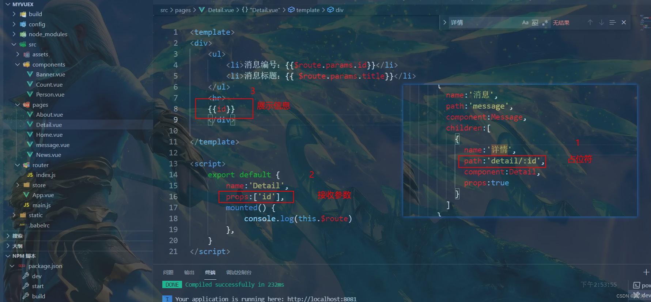The height and width of the screenshot is (302, 651).
Task: Open the http://localhost:8081 link
Action: click(x=322, y=299)
